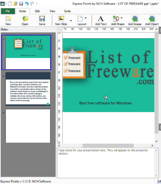This screenshot has height=184, width=161.
Task: Click the Express Points app icon
Action: 3,4
